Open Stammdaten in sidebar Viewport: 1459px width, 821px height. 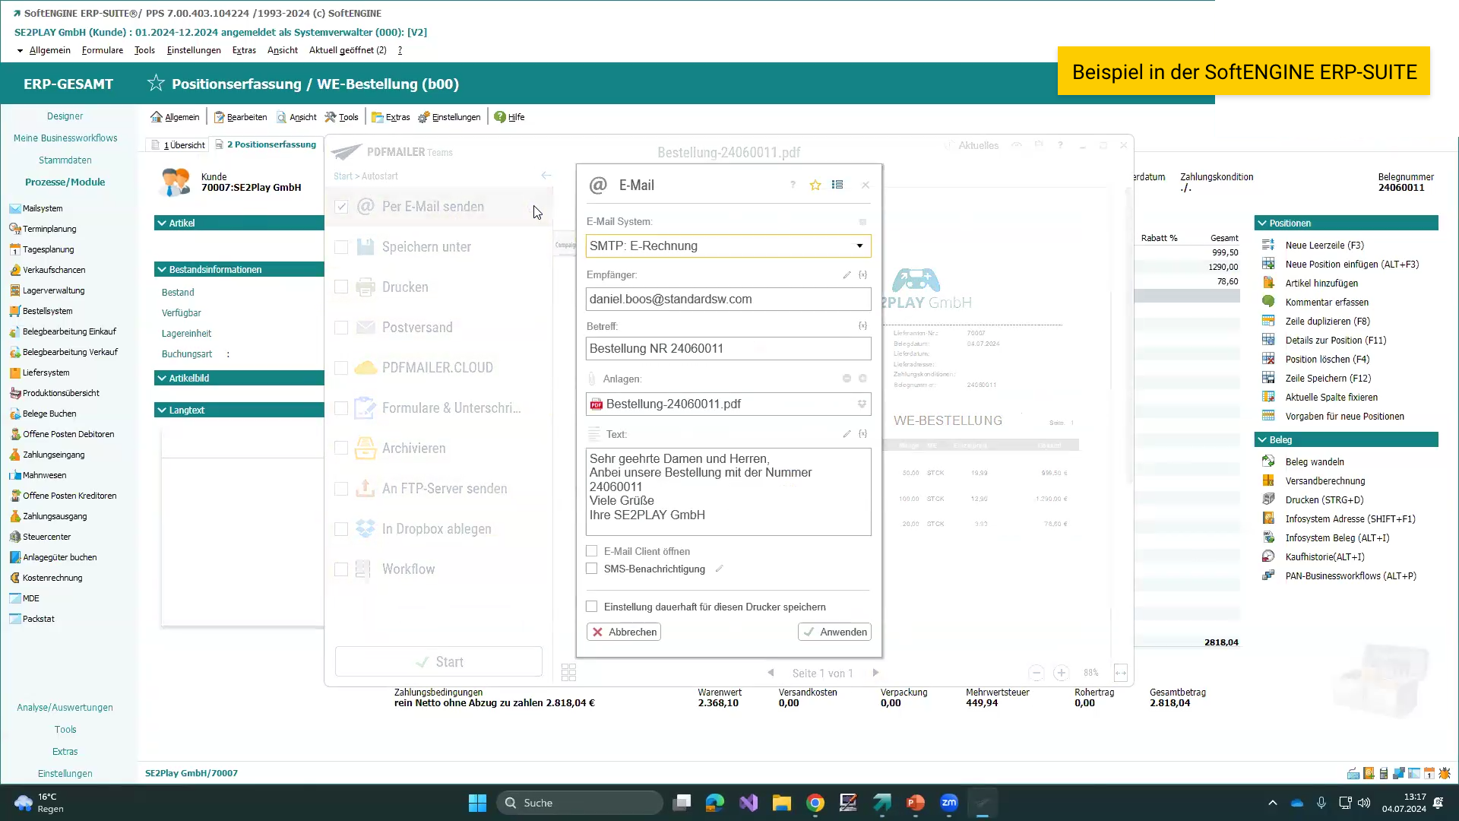(x=65, y=160)
